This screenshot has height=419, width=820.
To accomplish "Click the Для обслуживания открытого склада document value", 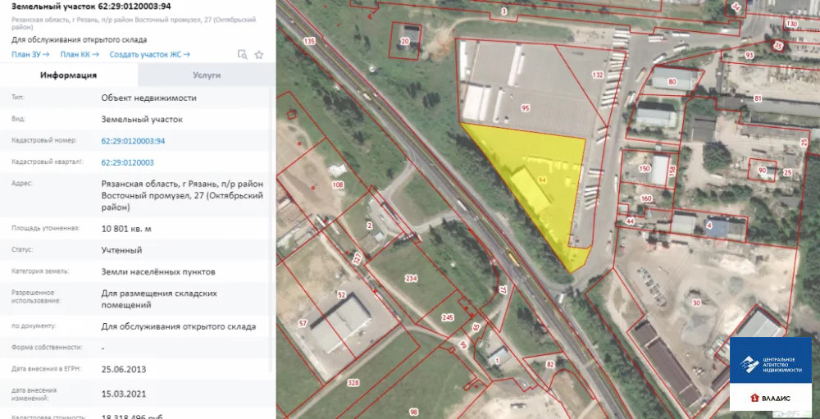I will point(179,326).
